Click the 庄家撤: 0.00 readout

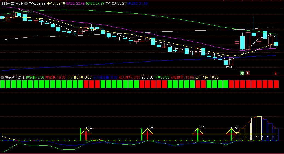pos(35,77)
